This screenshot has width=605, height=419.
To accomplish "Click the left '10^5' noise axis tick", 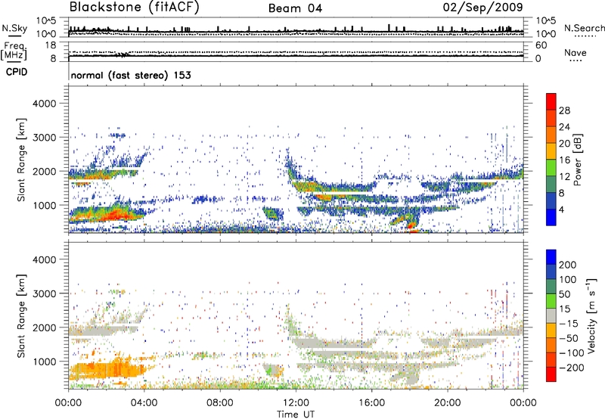I will [46, 20].
